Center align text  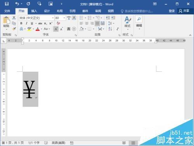(x=87, y=23)
